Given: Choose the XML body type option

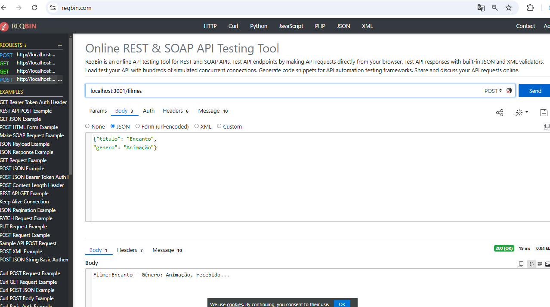Looking at the screenshot, I should pyautogui.click(x=197, y=126).
